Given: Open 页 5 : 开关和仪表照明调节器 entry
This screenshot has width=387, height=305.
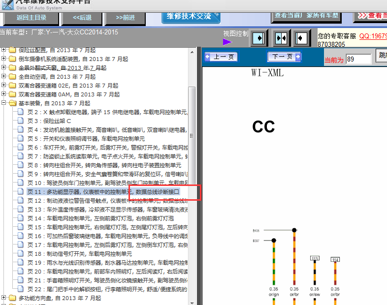Looking at the screenshot, I should [x=86, y=139].
